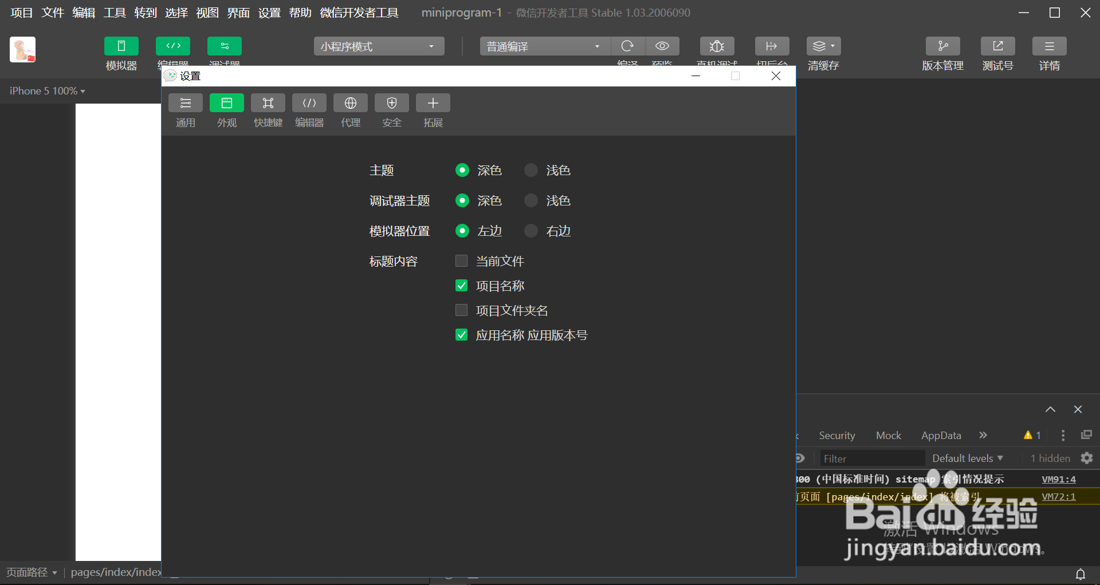Open the VM91:4 source link

click(1059, 479)
